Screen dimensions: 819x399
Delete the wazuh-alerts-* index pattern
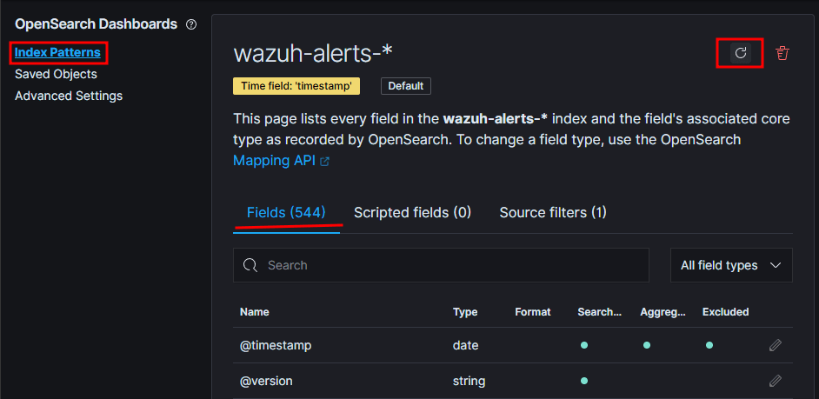(782, 53)
